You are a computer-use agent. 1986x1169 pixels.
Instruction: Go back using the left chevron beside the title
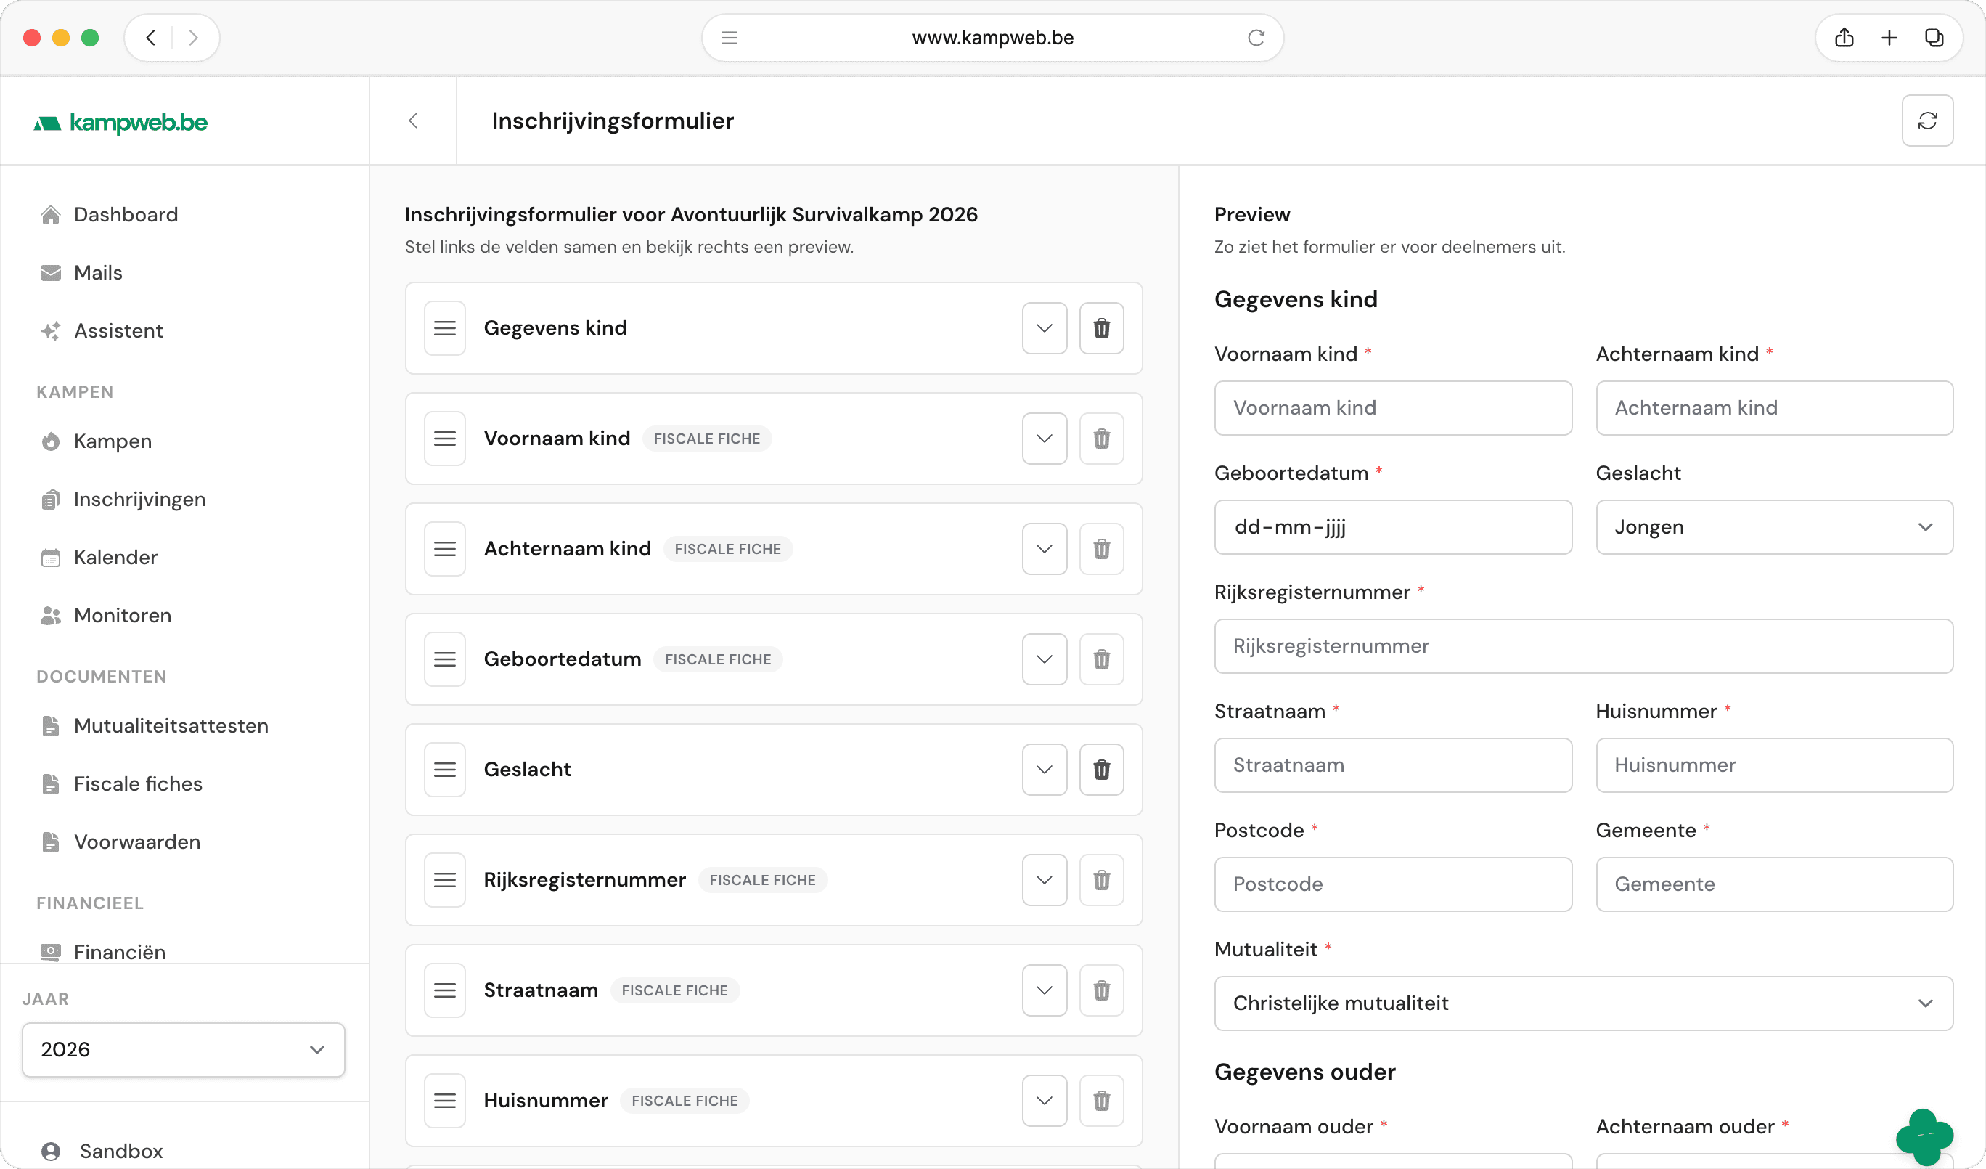pos(413,121)
